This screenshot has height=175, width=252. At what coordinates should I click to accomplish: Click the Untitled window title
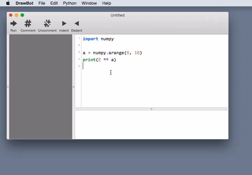click(x=117, y=15)
